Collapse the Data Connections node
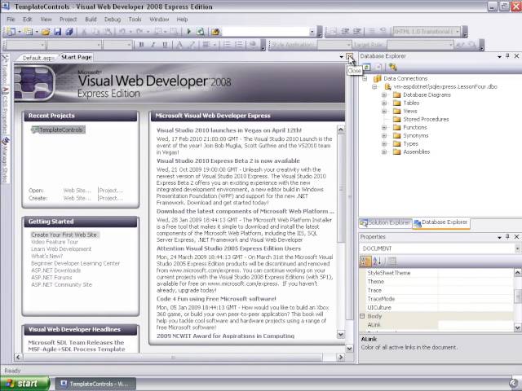 click(365, 78)
